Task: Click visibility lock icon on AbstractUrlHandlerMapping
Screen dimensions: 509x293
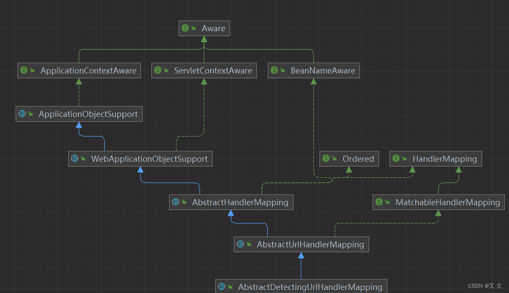Action: [249, 244]
